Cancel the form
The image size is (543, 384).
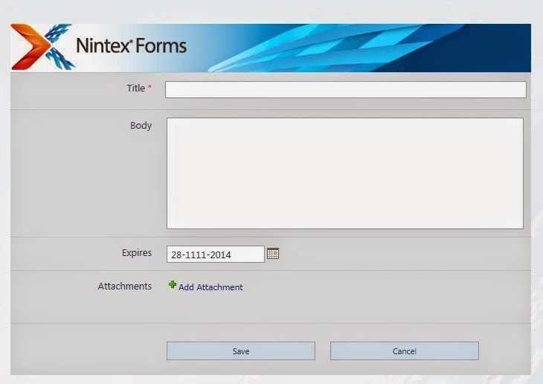point(405,351)
